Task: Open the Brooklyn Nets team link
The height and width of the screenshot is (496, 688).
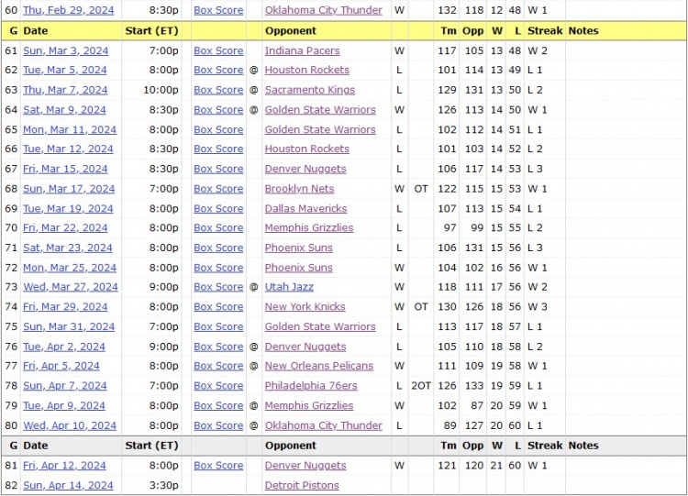Action: [299, 189]
